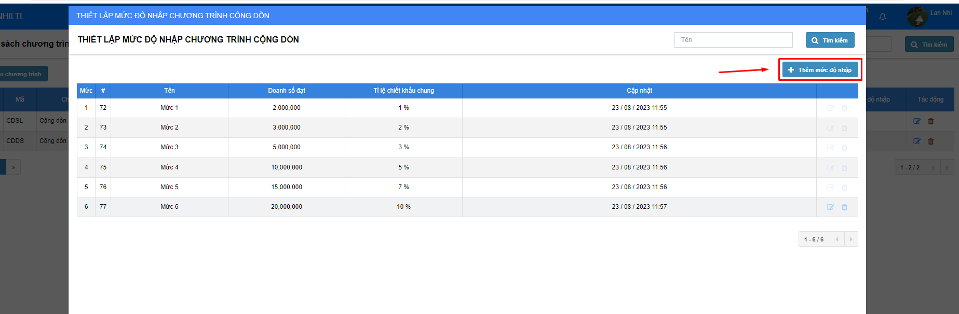
Task: Click the Thêm mức độ nhập button
Action: point(820,70)
